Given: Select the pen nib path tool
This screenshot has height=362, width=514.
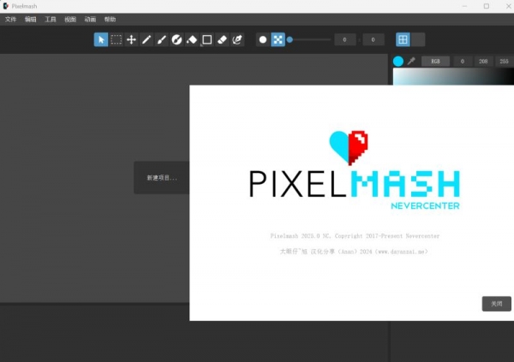Looking at the screenshot, I should tap(237, 39).
